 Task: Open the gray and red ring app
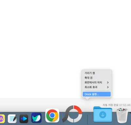(72, 114)
